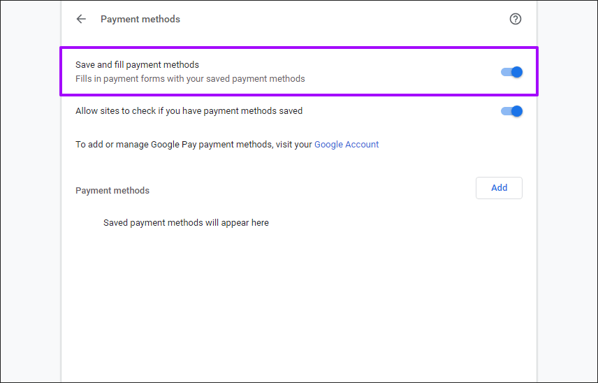Click the gray margin right of settings card
598x383 pixels.
(567, 210)
